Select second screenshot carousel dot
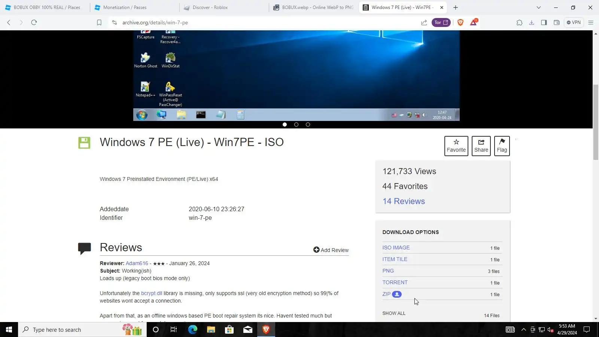The width and height of the screenshot is (599, 337). point(297,125)
